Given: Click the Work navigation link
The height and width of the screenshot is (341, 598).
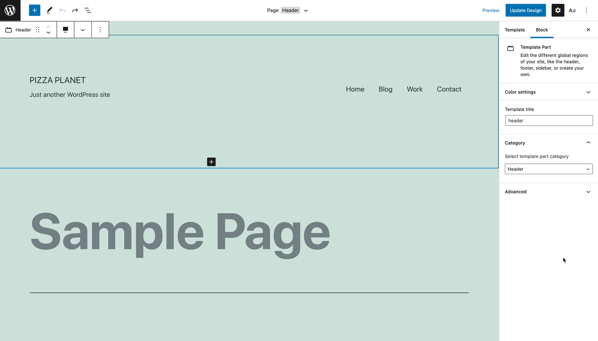Looking at the screenshot, I should point(414,89).
